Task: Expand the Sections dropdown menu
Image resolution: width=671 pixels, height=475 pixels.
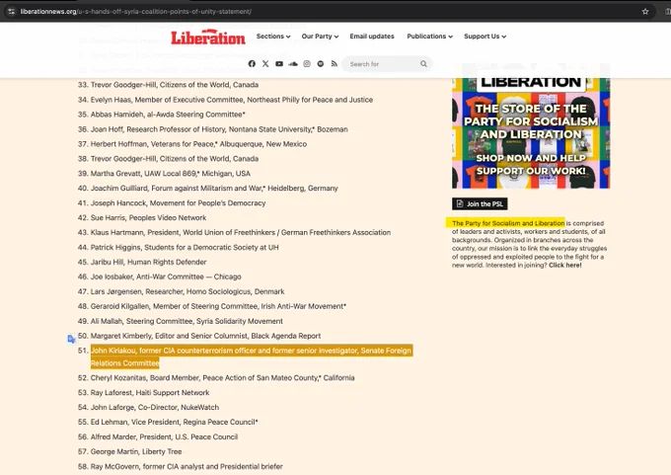Action: click(273, 37)
